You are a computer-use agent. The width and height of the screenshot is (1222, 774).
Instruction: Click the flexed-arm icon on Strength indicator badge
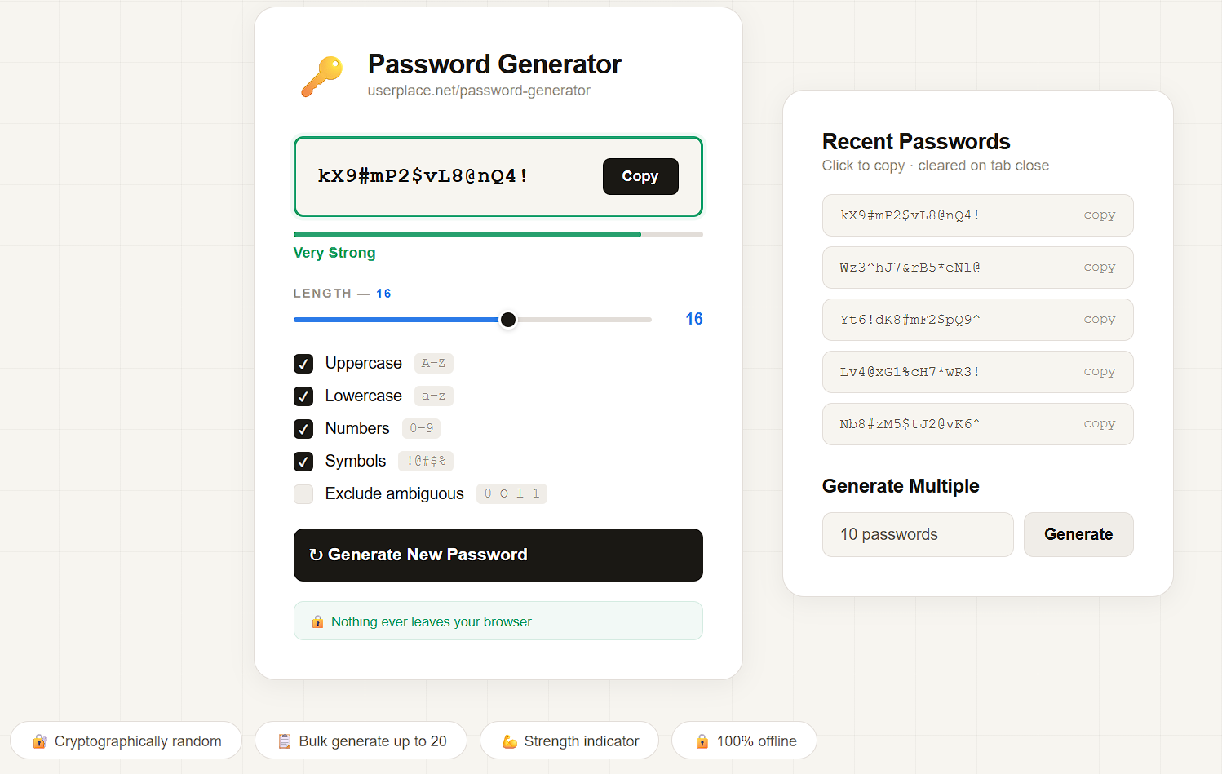pyautogui.click(x=510, y=741)
